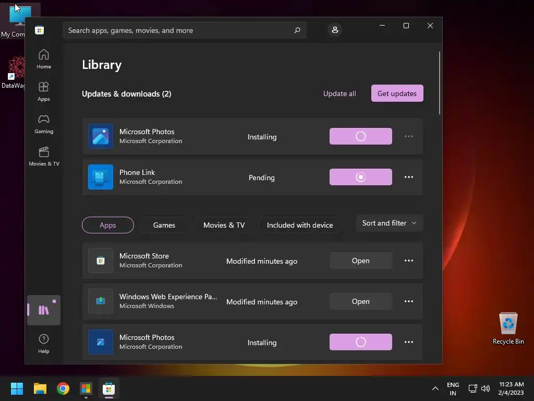Click the colorful tiles taskbar app icon
The image size is (534, 401).
pyautogui.click(x=86, y=388)
